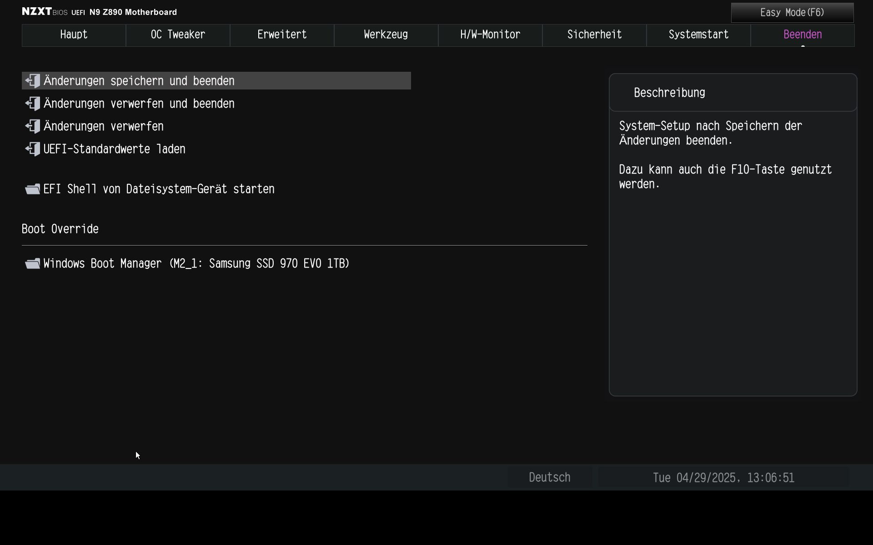
Task: Switch to Sicherheit tab
Action: coord(594,35)
